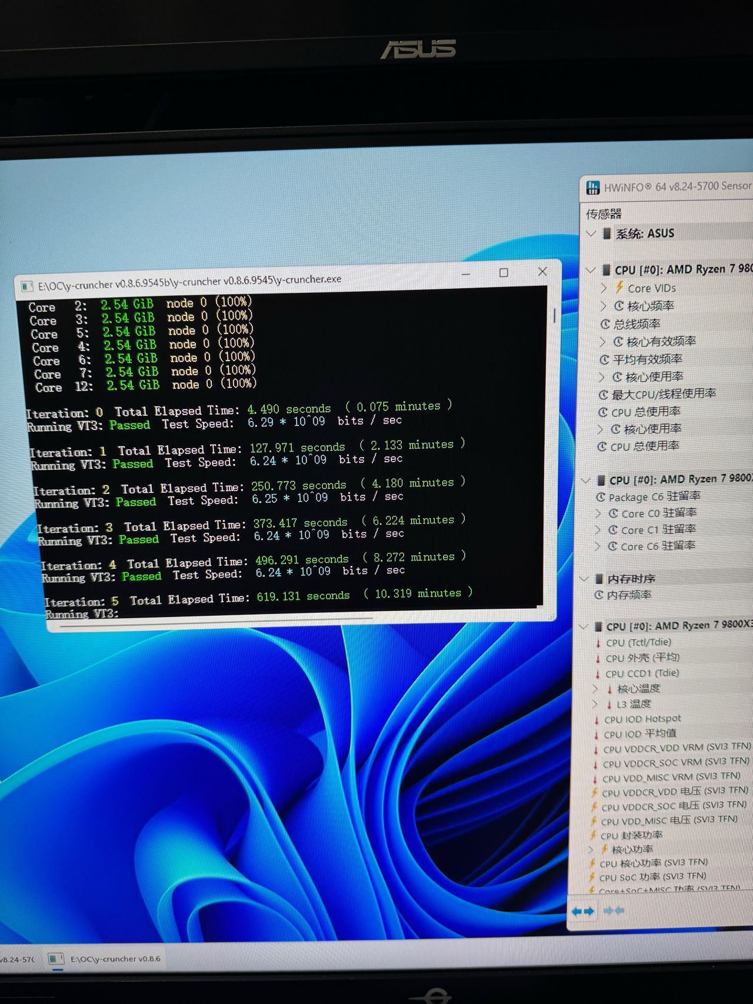
Task: Click the thermometer icon beside CPU VDDCR_SOC VRM
Action: pos(595,765)
